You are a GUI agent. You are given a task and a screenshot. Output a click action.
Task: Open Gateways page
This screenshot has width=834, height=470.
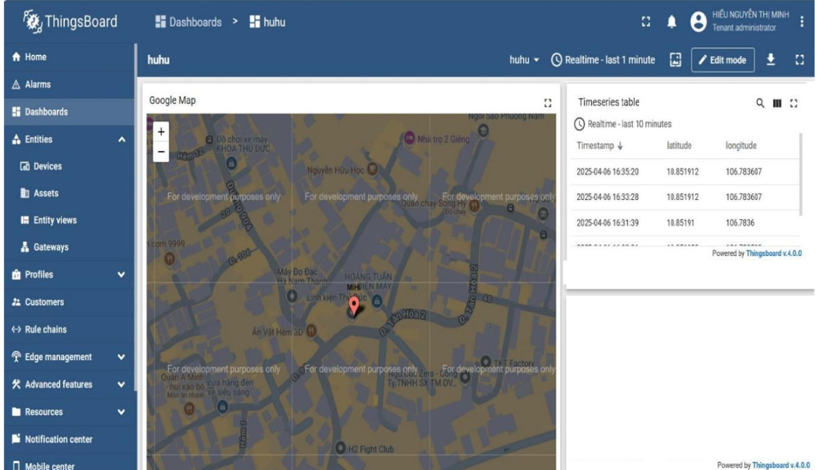pos(67,248)
